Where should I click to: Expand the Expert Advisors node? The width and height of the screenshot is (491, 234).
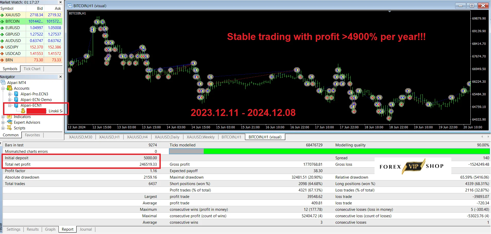coord(3,122)
